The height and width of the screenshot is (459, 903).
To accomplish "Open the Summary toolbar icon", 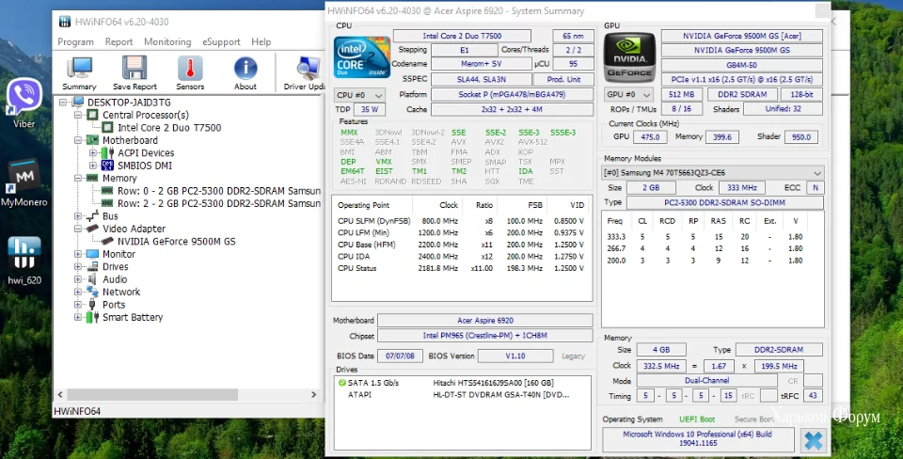I will tap(79, 73).
